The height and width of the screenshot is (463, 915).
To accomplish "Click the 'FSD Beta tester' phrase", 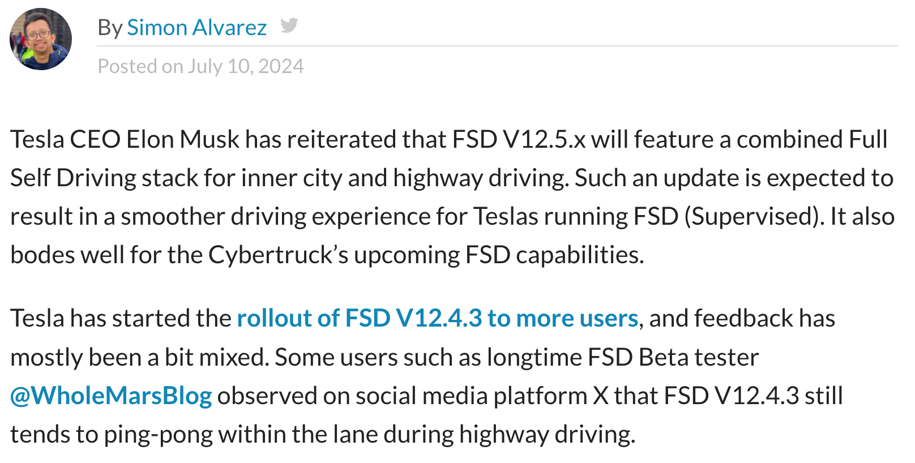I will pos(673,357).
